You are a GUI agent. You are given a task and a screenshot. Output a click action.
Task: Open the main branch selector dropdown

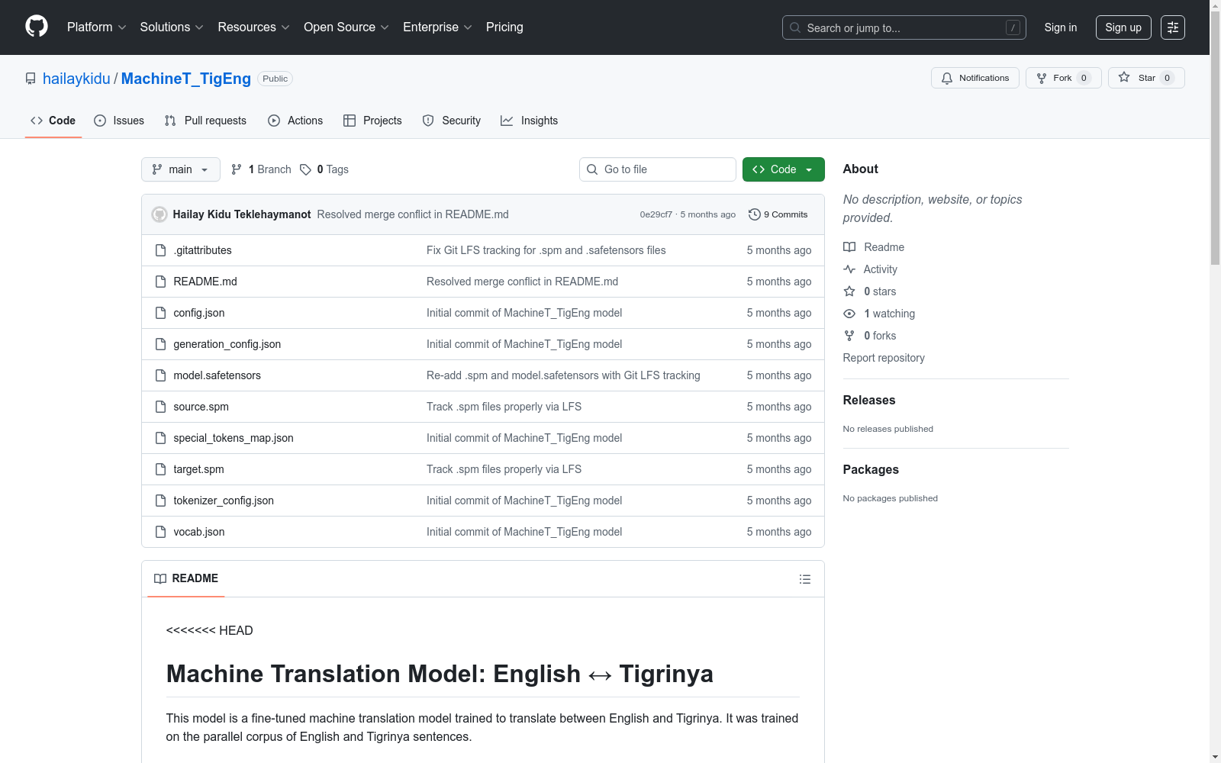click(181, 169)
